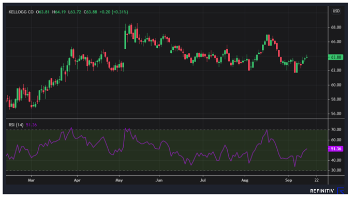Click the green 63.88 price tag on axis
Screen dimensions: 356x199
tap(336, 58)
